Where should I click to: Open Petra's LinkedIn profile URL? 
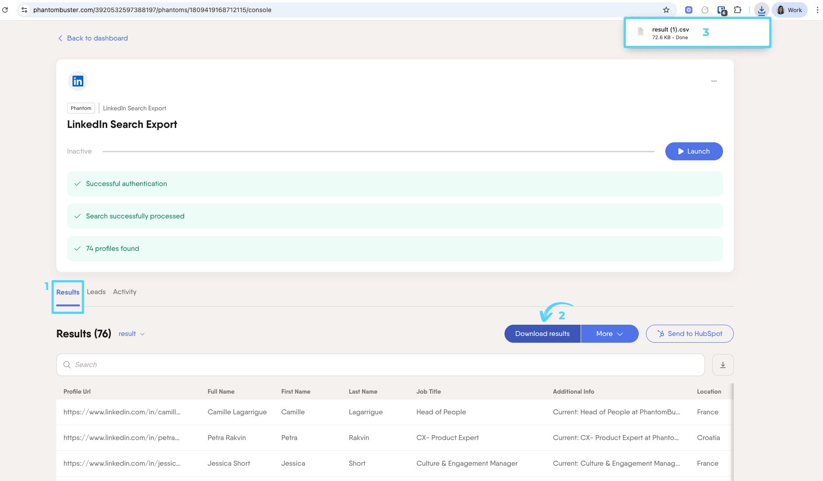point(122,438)
